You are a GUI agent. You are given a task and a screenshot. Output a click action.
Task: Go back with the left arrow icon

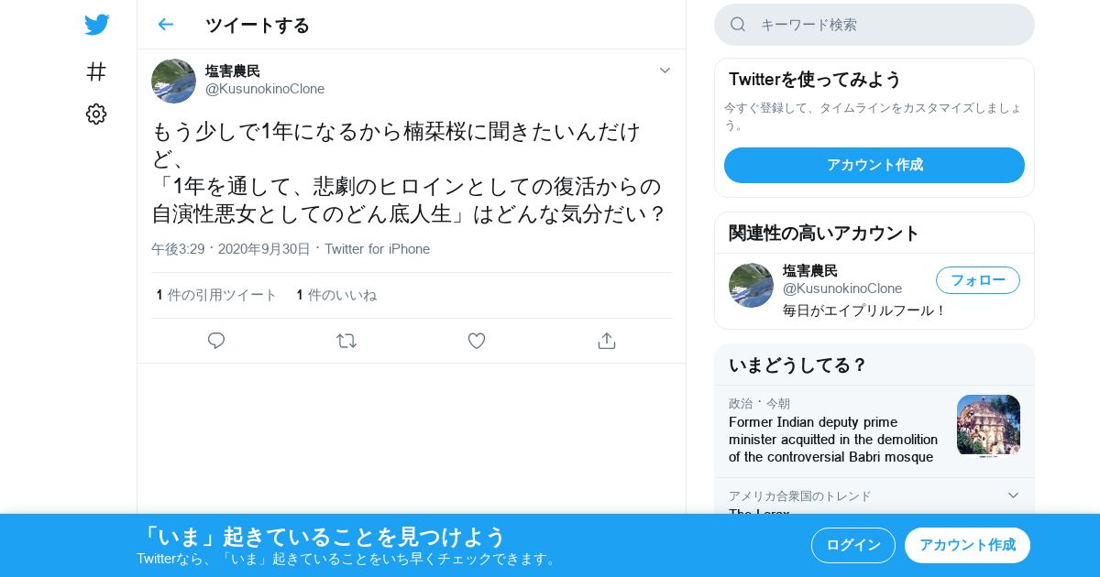[165, 25]
